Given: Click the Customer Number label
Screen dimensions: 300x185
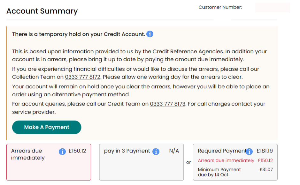Looking at the screenshot, I should [x=220, y=7].
